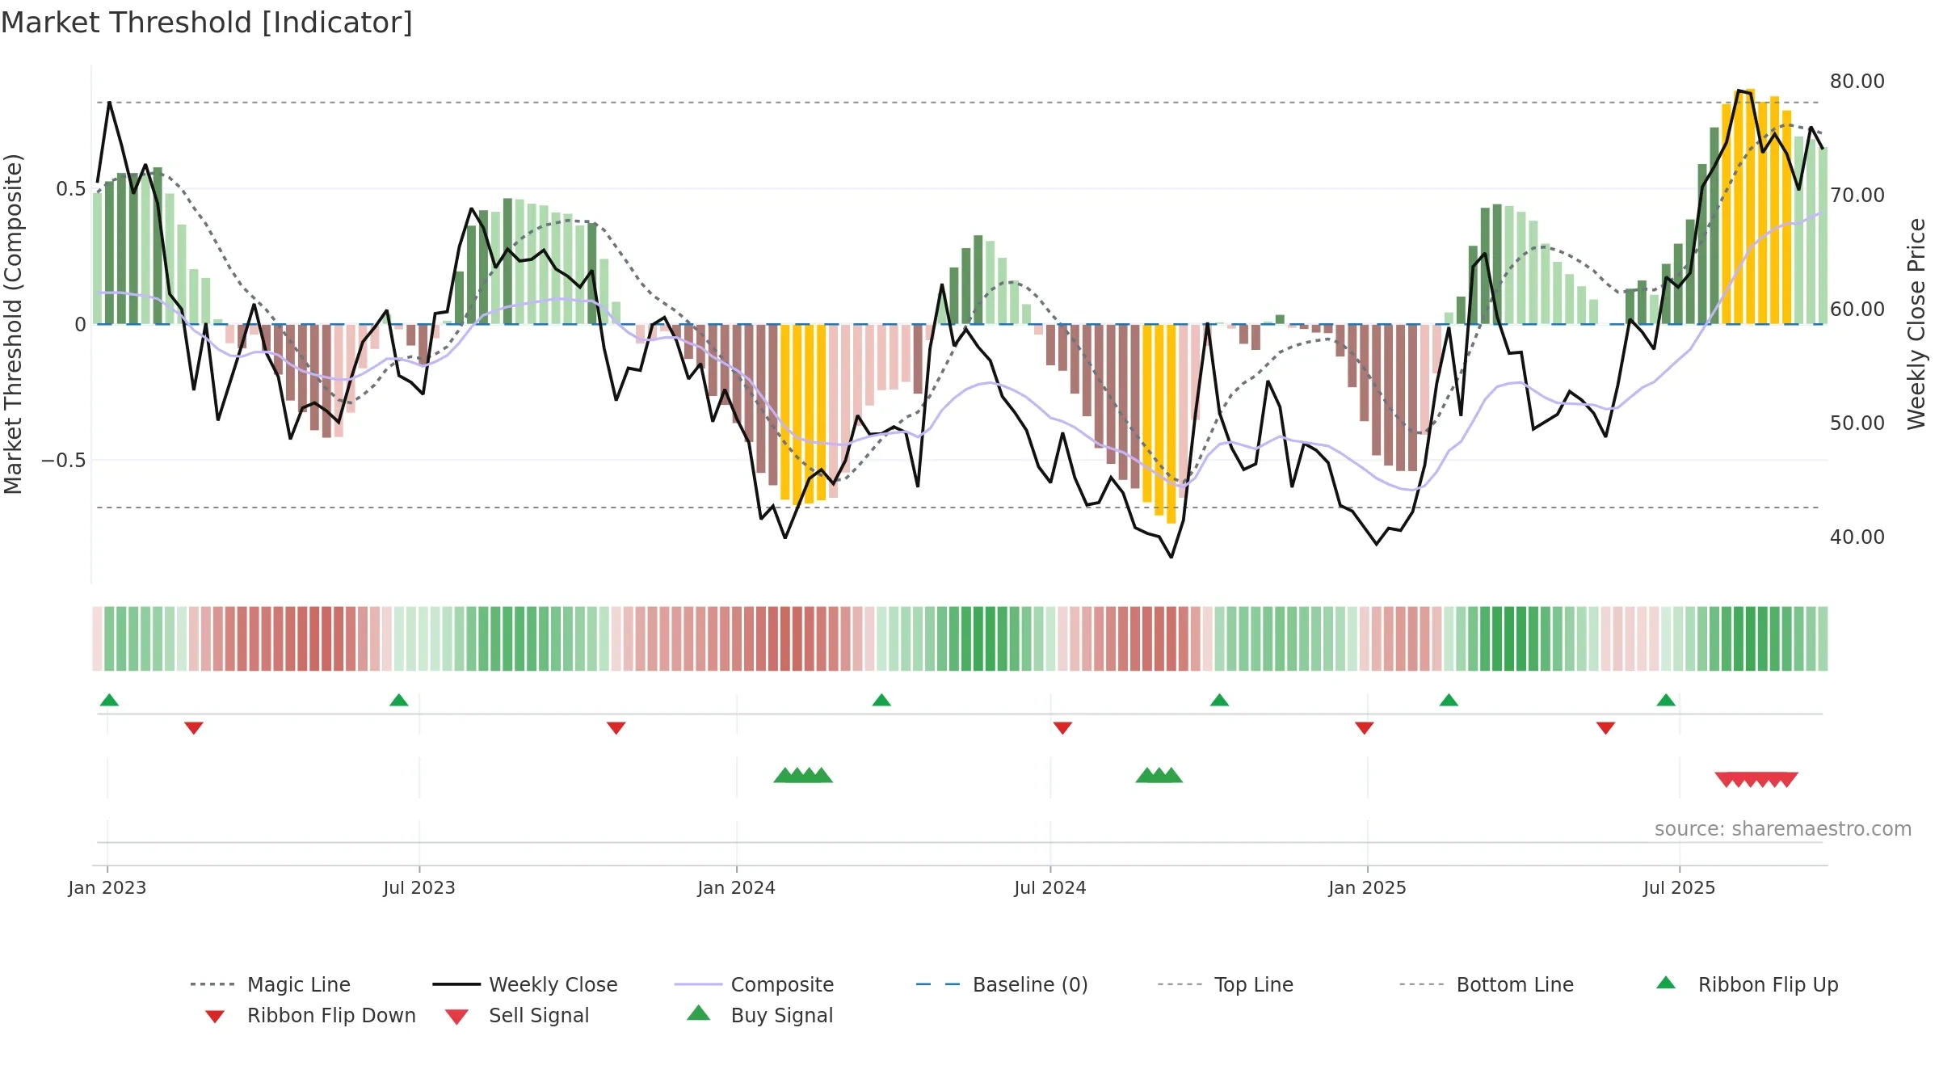
Task: Click the Market Threshold [Indicator] chart title
Action: click(x=207, y=23)
